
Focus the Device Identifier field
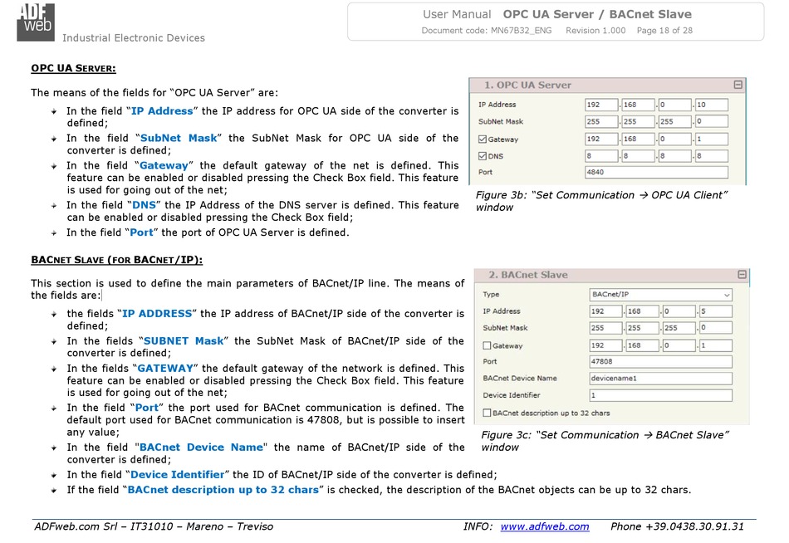tap(661, 395)
